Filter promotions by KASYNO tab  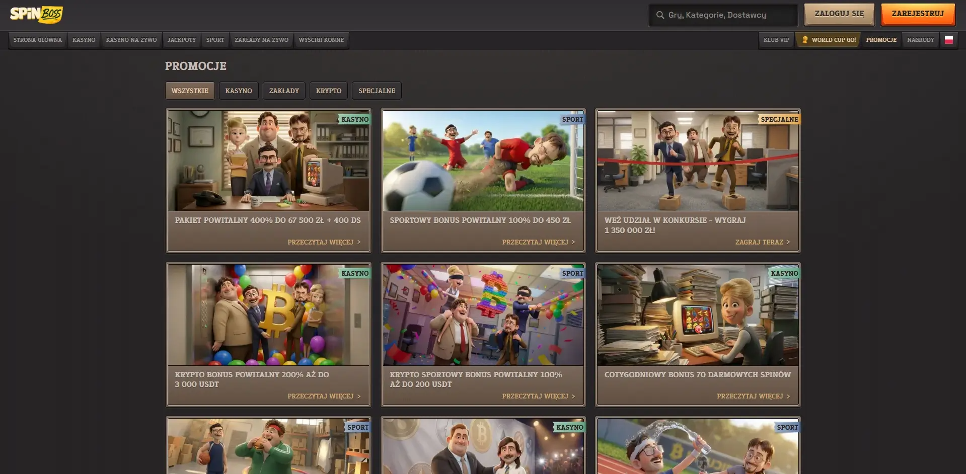click(x=239, y=91)
